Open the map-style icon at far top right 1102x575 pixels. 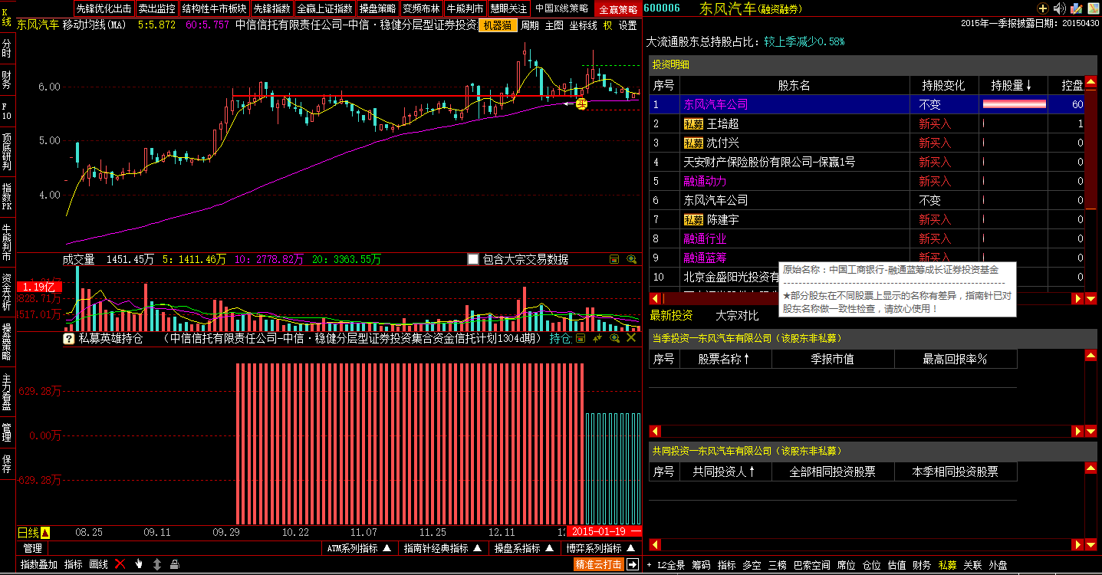pos(1092,8)
